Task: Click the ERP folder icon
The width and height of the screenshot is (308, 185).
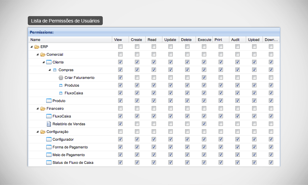Action: point(37,47)
